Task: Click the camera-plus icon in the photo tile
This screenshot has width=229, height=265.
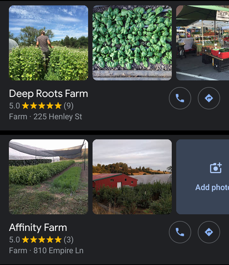Action: [x=216, y=168]
